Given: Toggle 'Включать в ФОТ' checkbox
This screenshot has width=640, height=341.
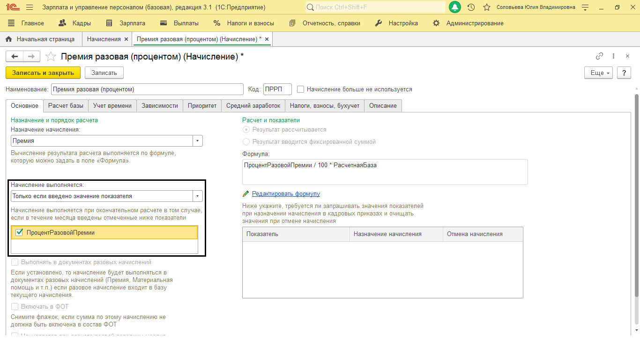Looking at the screenshot, I should pos(15,307).
